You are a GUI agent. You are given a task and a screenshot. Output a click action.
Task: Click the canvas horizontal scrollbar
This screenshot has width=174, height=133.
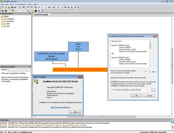[x=102, y=116]
